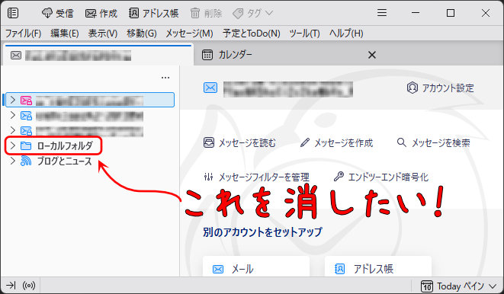Toggle the Today ペイン in status bar
The width and height of the screenshot is (504, 294).
coord(459,286)
